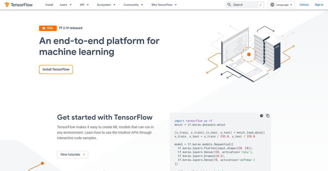Image resolution: width=328 pixels, height=171 pixels.
Task: Click the search magnifier icon
Action: click(229, 5)
